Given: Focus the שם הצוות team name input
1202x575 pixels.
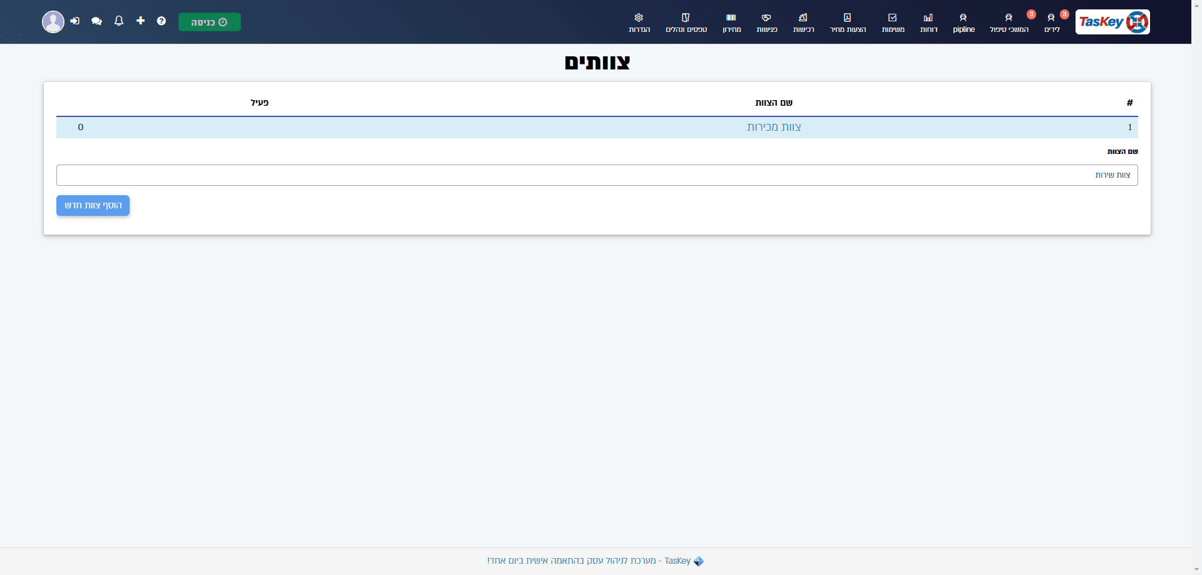Looking at the screenshot, I should [597, 175].
